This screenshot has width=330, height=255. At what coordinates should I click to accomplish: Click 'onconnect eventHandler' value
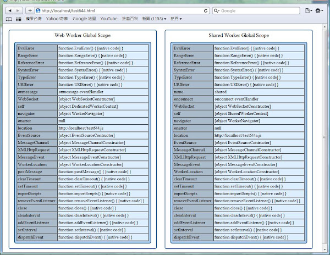coord(259,99)
